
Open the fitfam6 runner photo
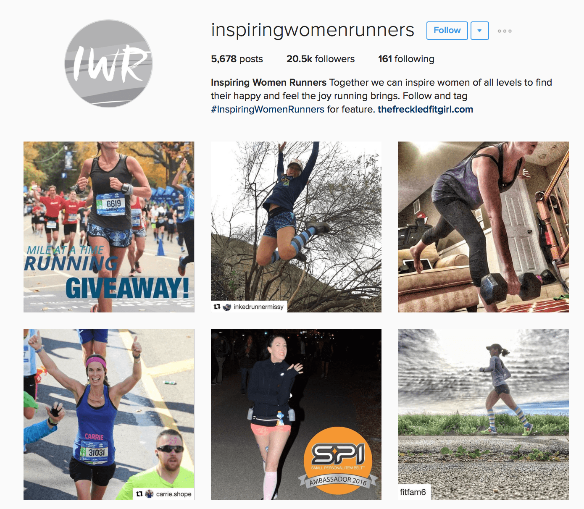(483, 414)
